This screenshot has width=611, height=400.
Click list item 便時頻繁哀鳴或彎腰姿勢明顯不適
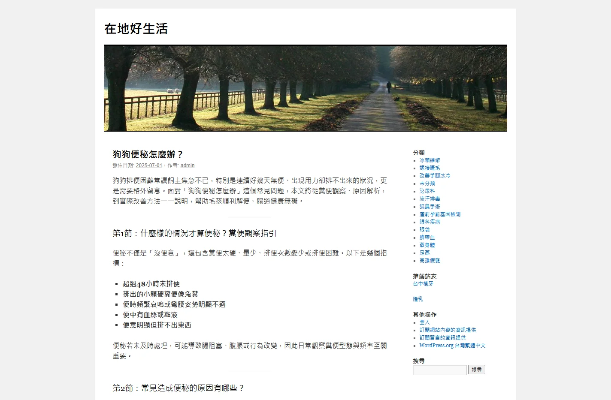[x=174, y=304]
